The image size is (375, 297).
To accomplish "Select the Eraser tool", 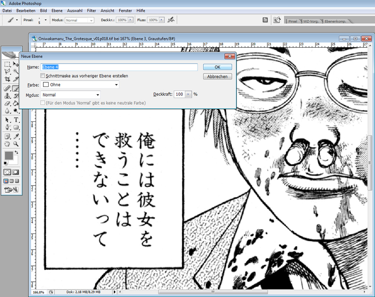I will coord(7,103).
